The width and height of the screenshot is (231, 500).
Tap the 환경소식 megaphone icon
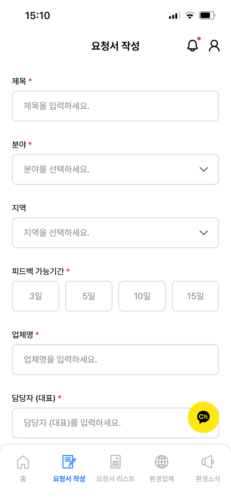click(208, 462)
